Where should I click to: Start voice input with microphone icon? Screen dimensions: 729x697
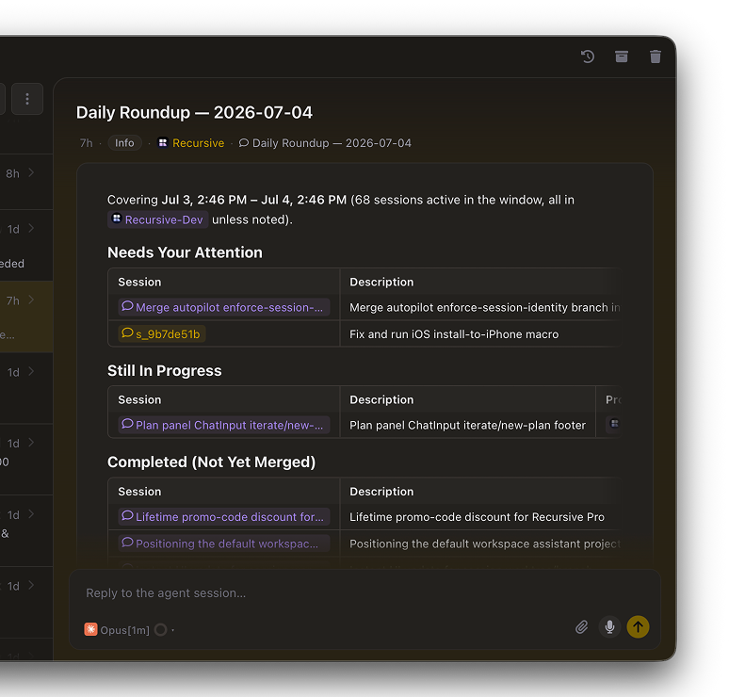[609, 627]
